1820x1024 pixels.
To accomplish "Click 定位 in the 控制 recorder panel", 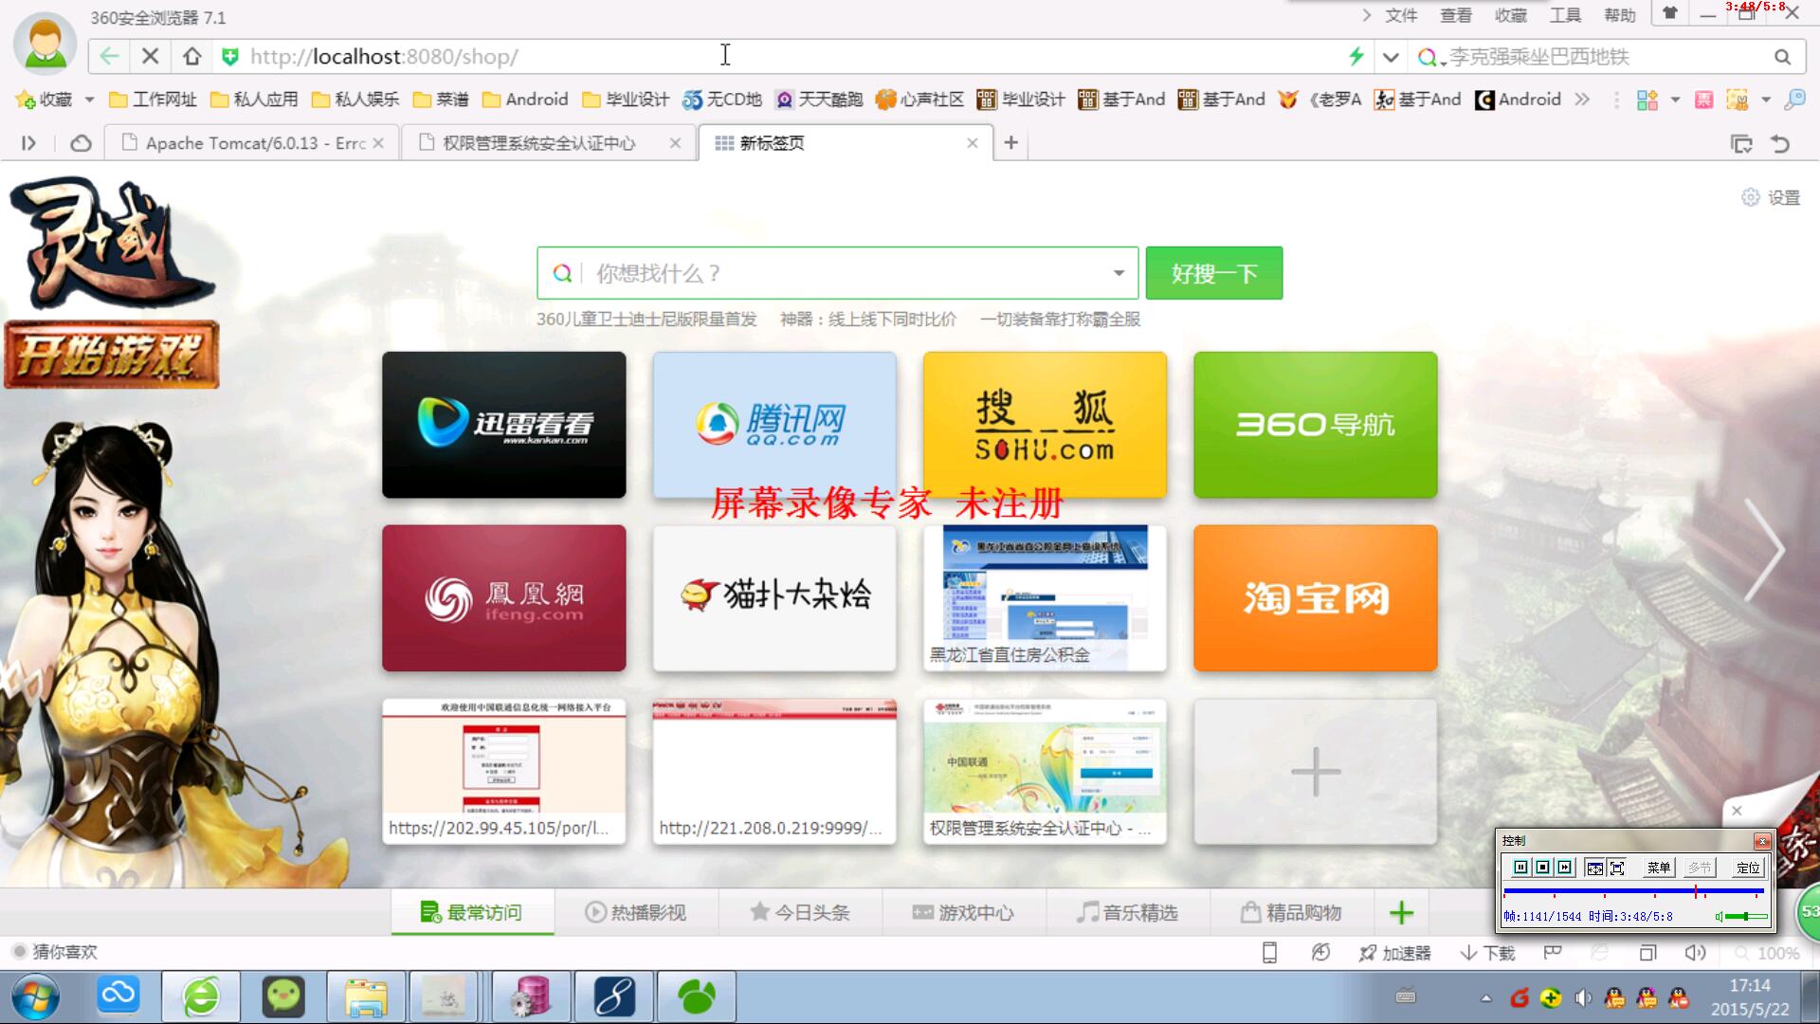I will 1747,868.
